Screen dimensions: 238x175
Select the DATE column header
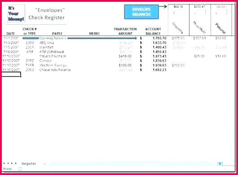coord(11,33)
